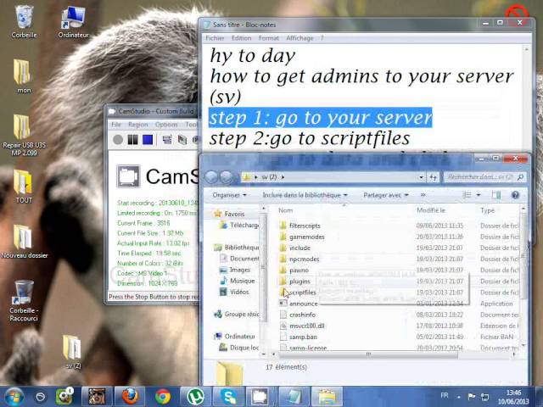Open the address bar history dropdown
The image size is (543, 407).
(421, 177)
